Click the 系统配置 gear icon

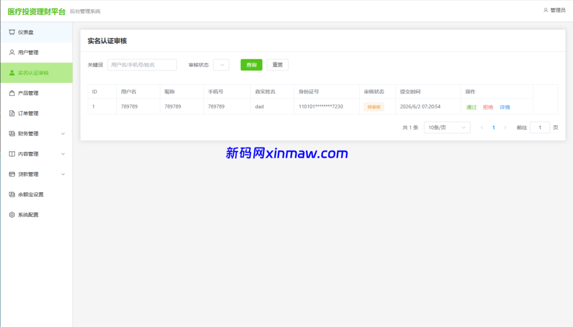click(x=12, y=215)
